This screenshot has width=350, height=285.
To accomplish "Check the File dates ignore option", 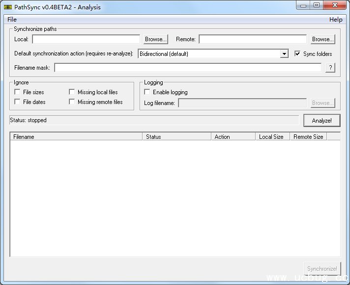I will click(18, 102).
